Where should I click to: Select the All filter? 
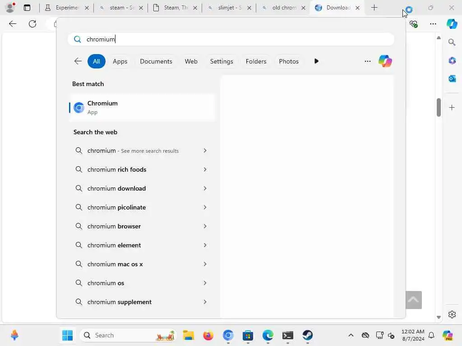(97, 61)
